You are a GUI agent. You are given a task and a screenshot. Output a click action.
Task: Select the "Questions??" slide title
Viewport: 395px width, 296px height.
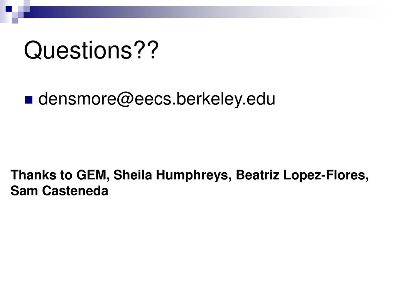[91, 50]
